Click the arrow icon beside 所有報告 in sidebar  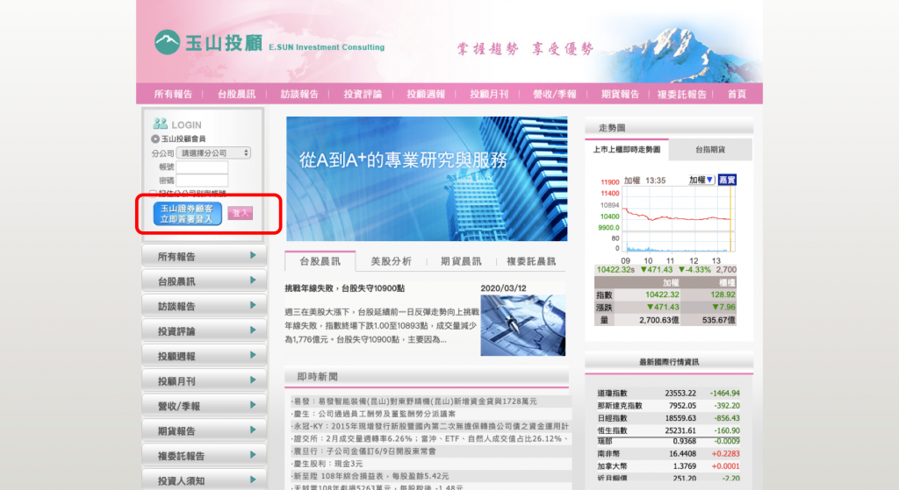pyautogui.click(x=253, y=255)
